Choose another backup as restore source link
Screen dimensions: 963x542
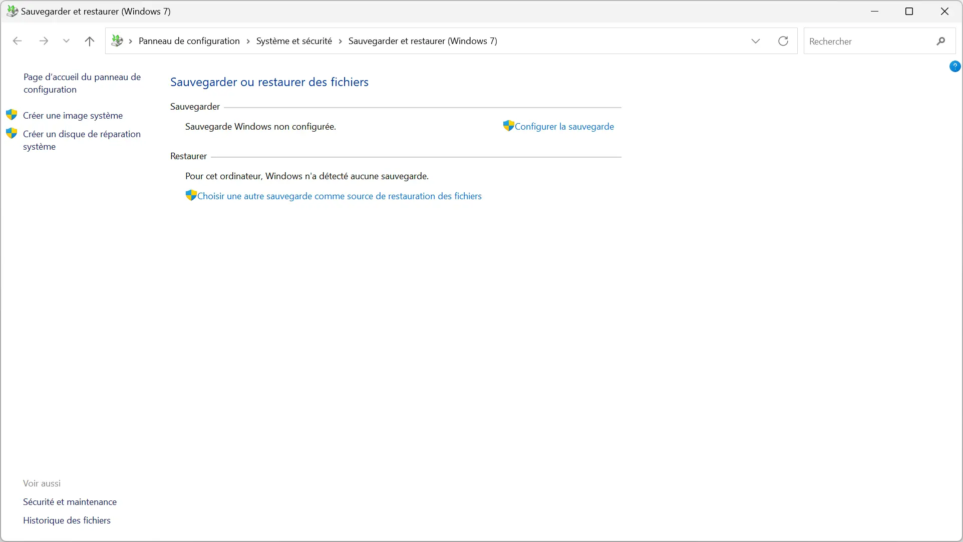[x=340, y=196]
